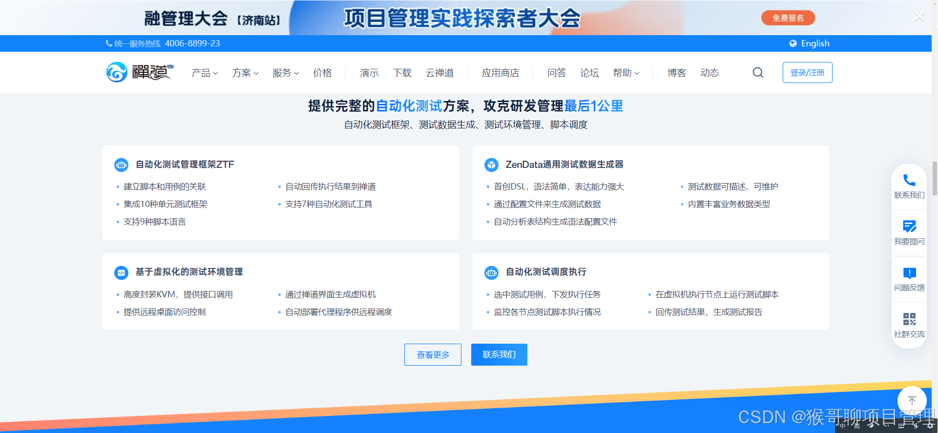The height and width of the screenshot is (433, 938).
Task: Open the 演示 menu item
Action: (x=369, y=73)
